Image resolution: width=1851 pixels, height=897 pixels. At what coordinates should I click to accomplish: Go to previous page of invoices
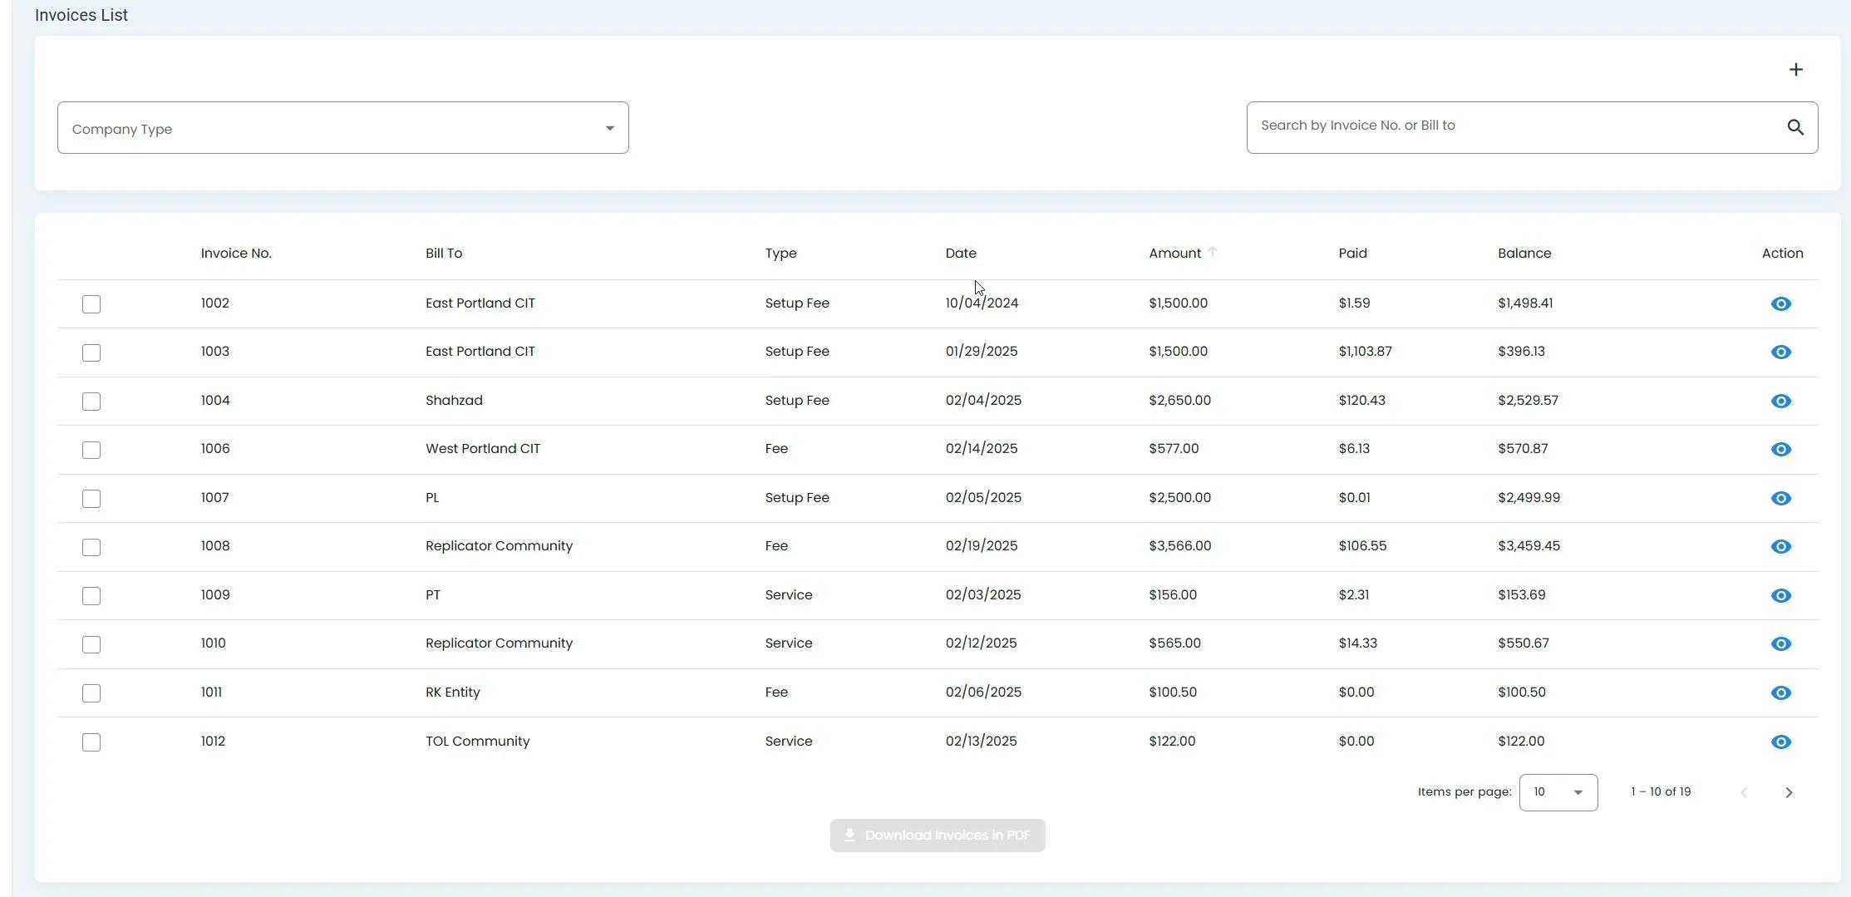tap(1744, 793)
